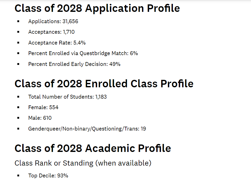Image resolution: width=251 pixels, height=180 pixels.
Task: Click the Acceptance Rate: 5.4% entry
Action: pyautogui.click(x=57, y=43)
